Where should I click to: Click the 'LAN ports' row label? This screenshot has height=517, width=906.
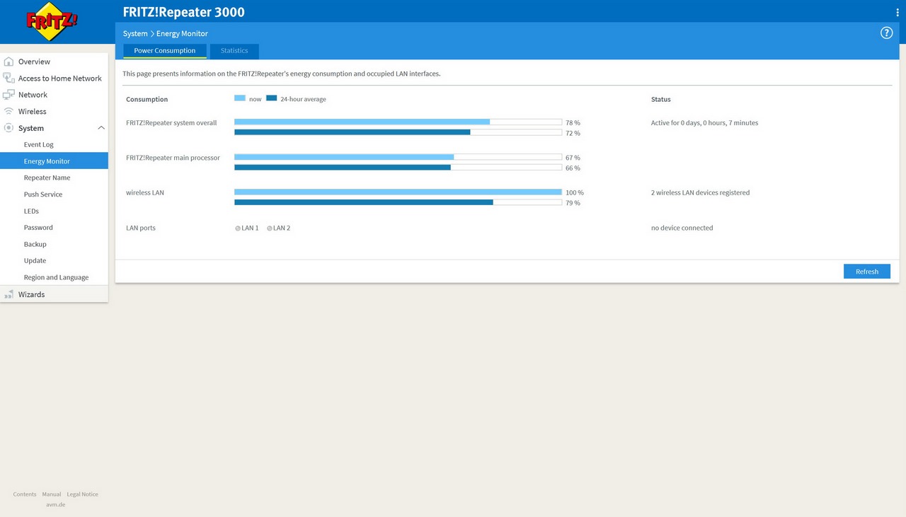[141, 228]
